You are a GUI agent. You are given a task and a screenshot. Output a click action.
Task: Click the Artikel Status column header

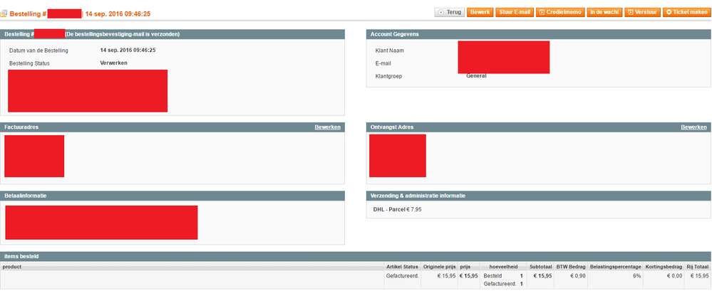402,267
